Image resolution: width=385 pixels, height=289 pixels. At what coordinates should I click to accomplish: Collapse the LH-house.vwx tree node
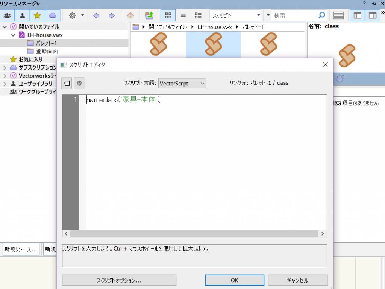point(13,35)
